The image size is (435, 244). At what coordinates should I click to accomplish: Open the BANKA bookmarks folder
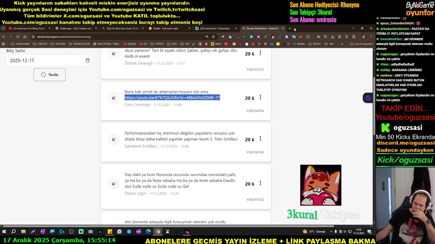[299, 44]
